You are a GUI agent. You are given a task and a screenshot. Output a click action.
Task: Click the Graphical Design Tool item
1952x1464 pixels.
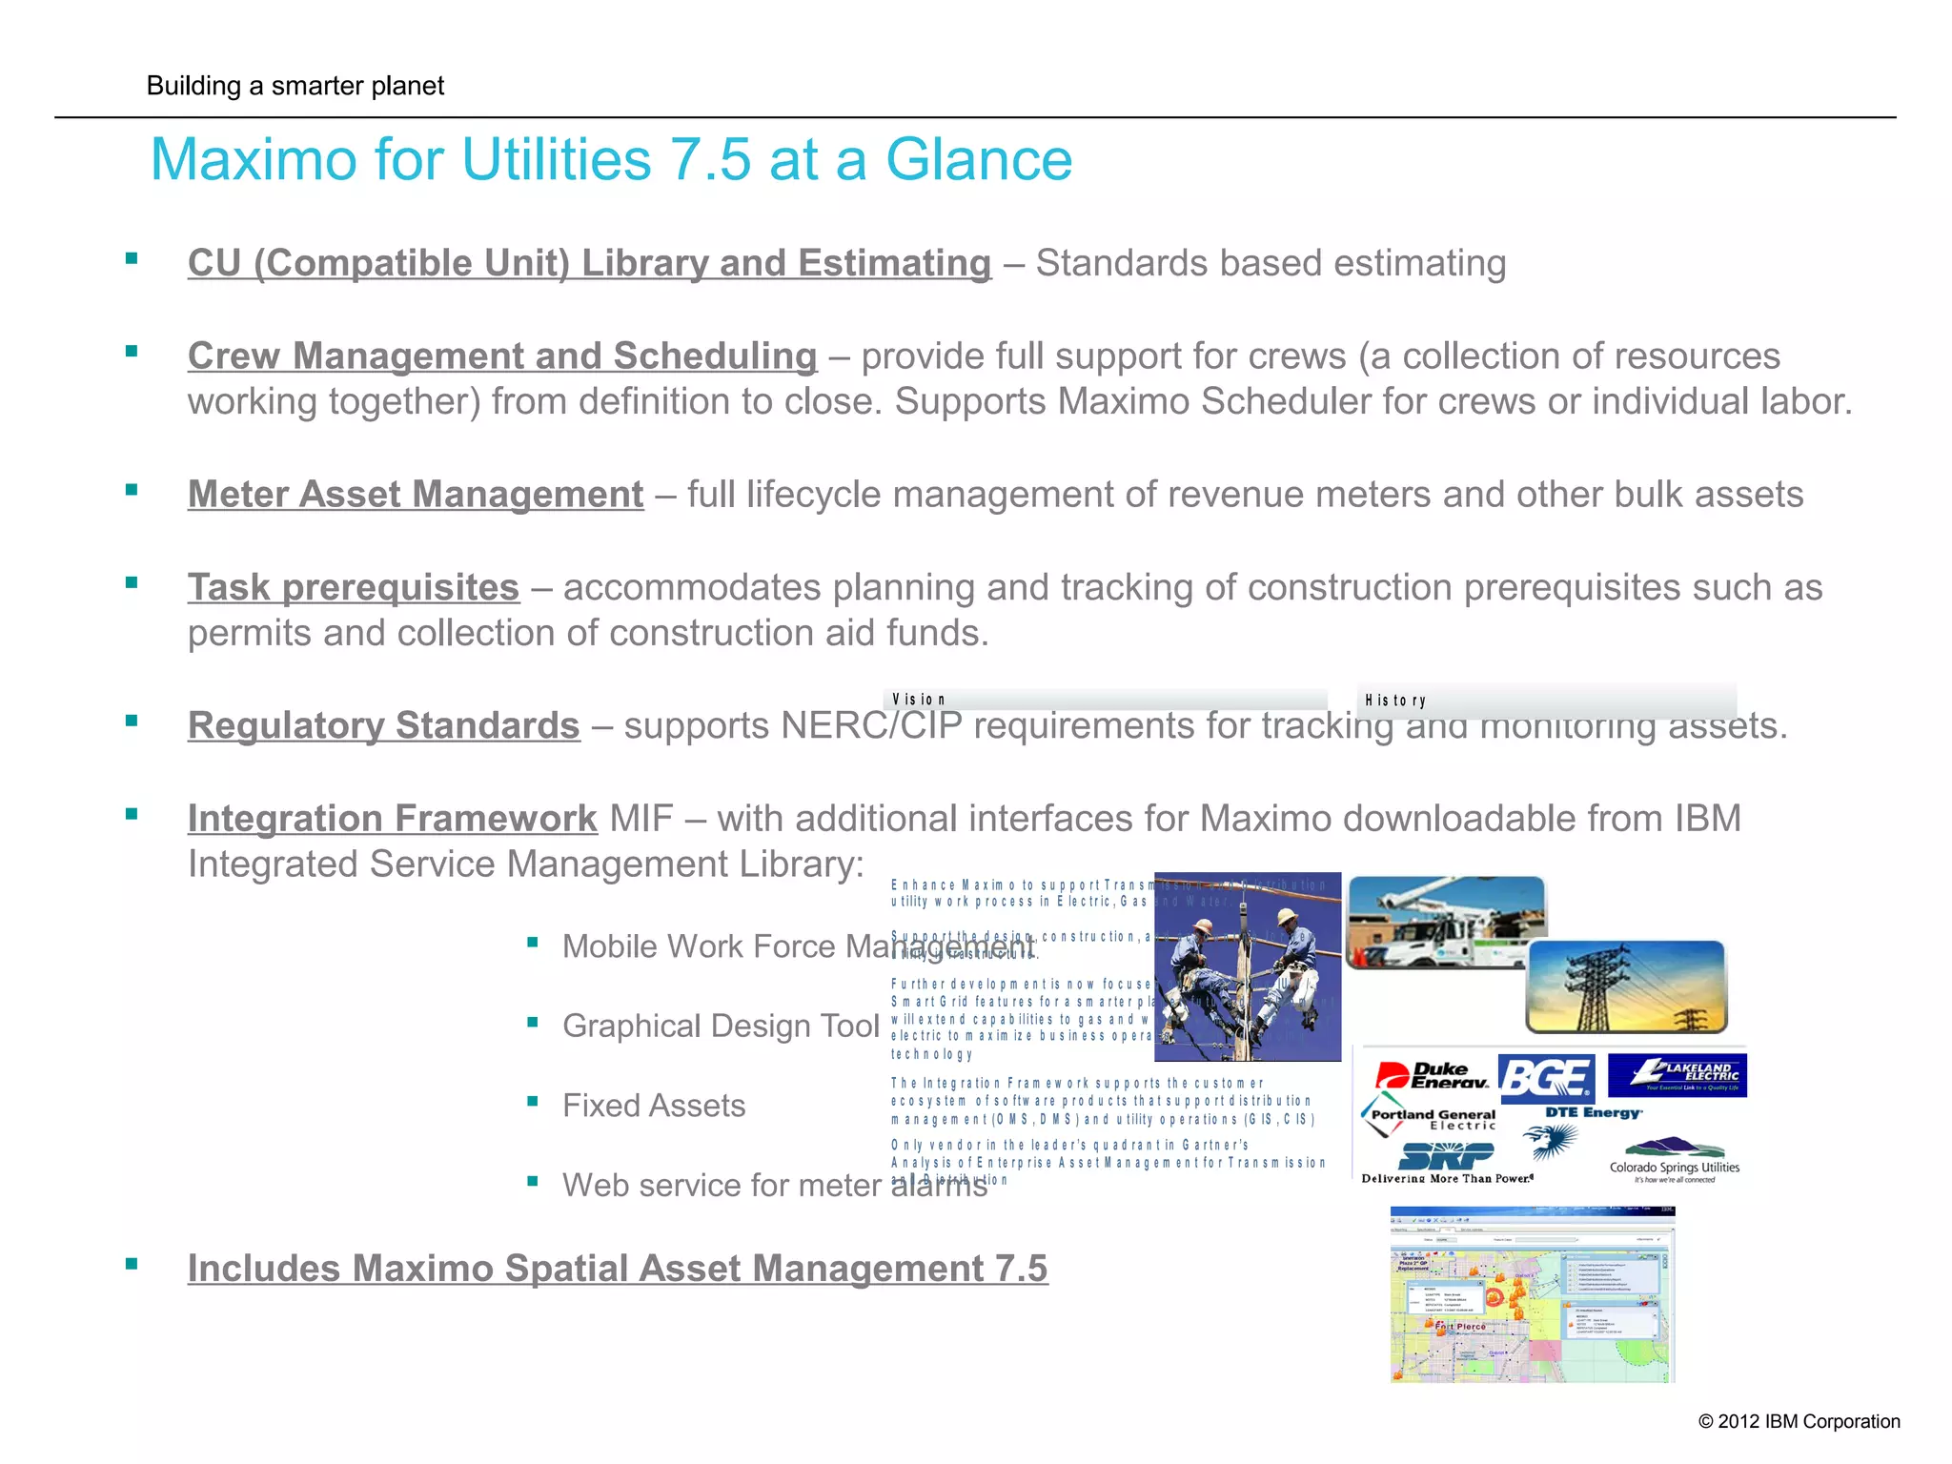pos(721,1027)
